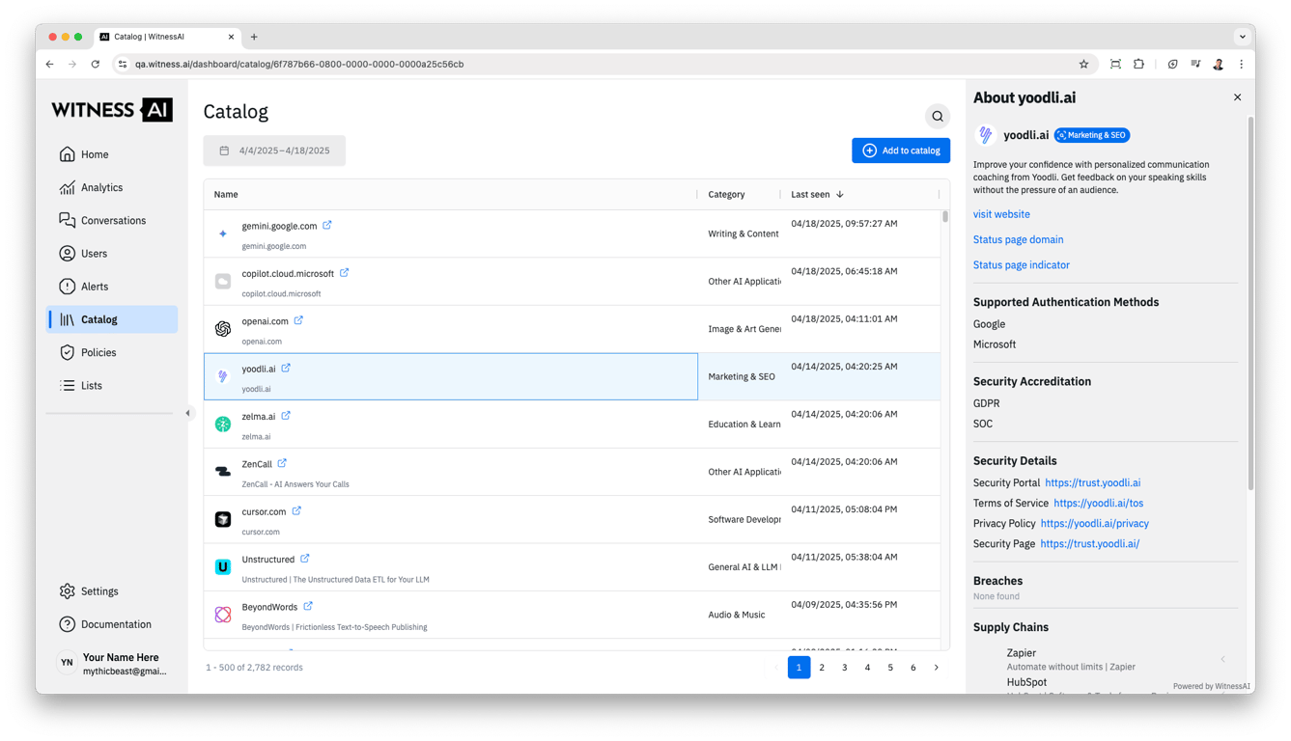Click the browser address bar
The height and width of the screenshot is (741, 1291).
point(603,65)
